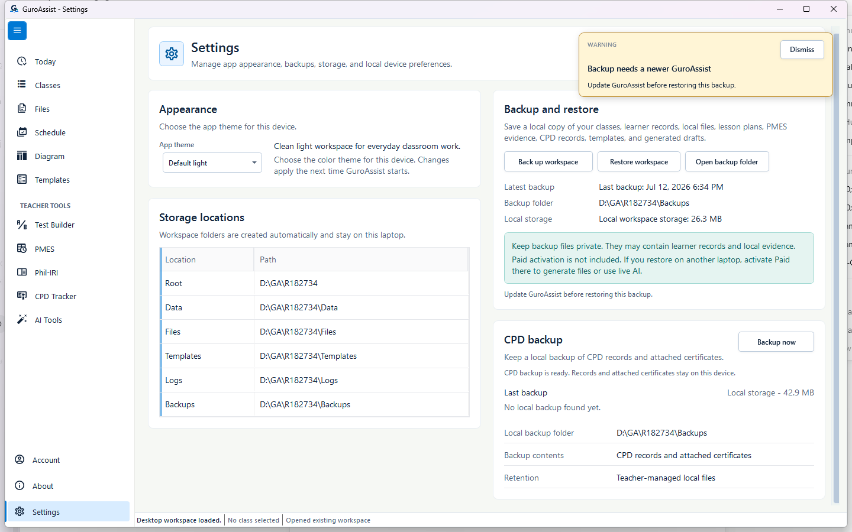Click the Teacher-managed local files value
This screenshot has width=852, height=532.
tap(666, 478)
